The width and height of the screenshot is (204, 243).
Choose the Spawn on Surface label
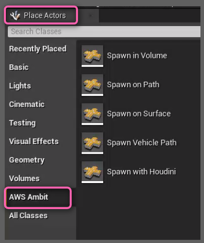coord(139,114)
